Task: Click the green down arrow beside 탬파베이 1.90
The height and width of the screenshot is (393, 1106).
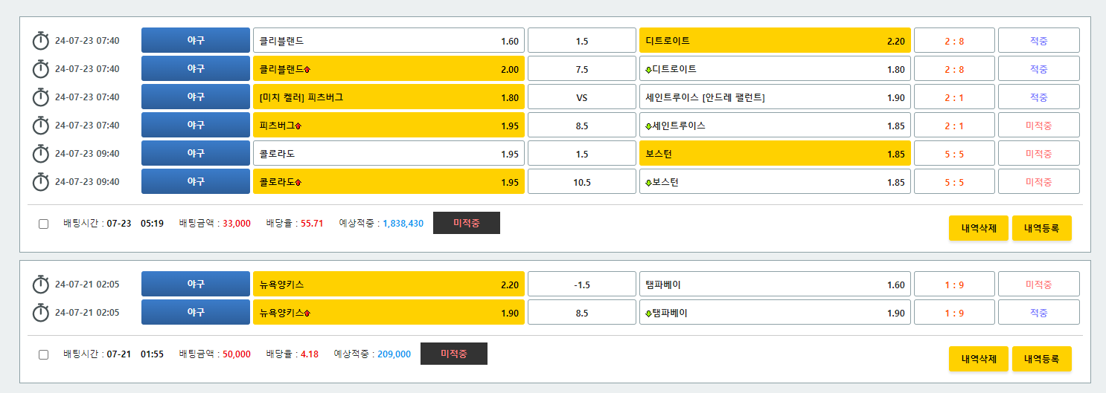Action: (648, 314)
